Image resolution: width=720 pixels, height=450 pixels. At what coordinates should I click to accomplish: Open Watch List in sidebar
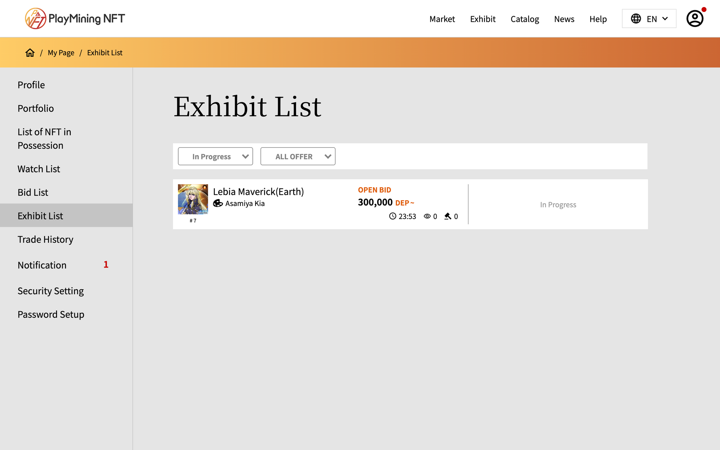(39, 169)
